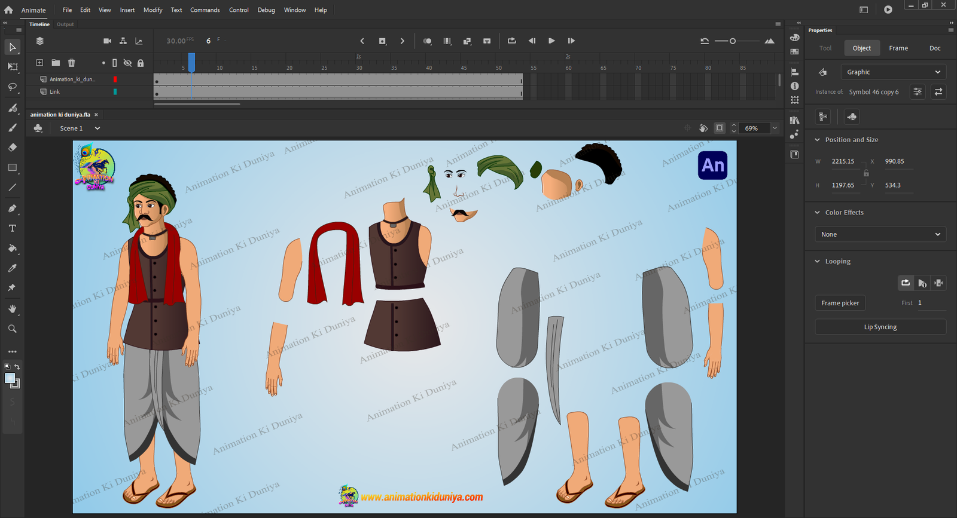Click the Lip Syncing button

tap(880, 327)
